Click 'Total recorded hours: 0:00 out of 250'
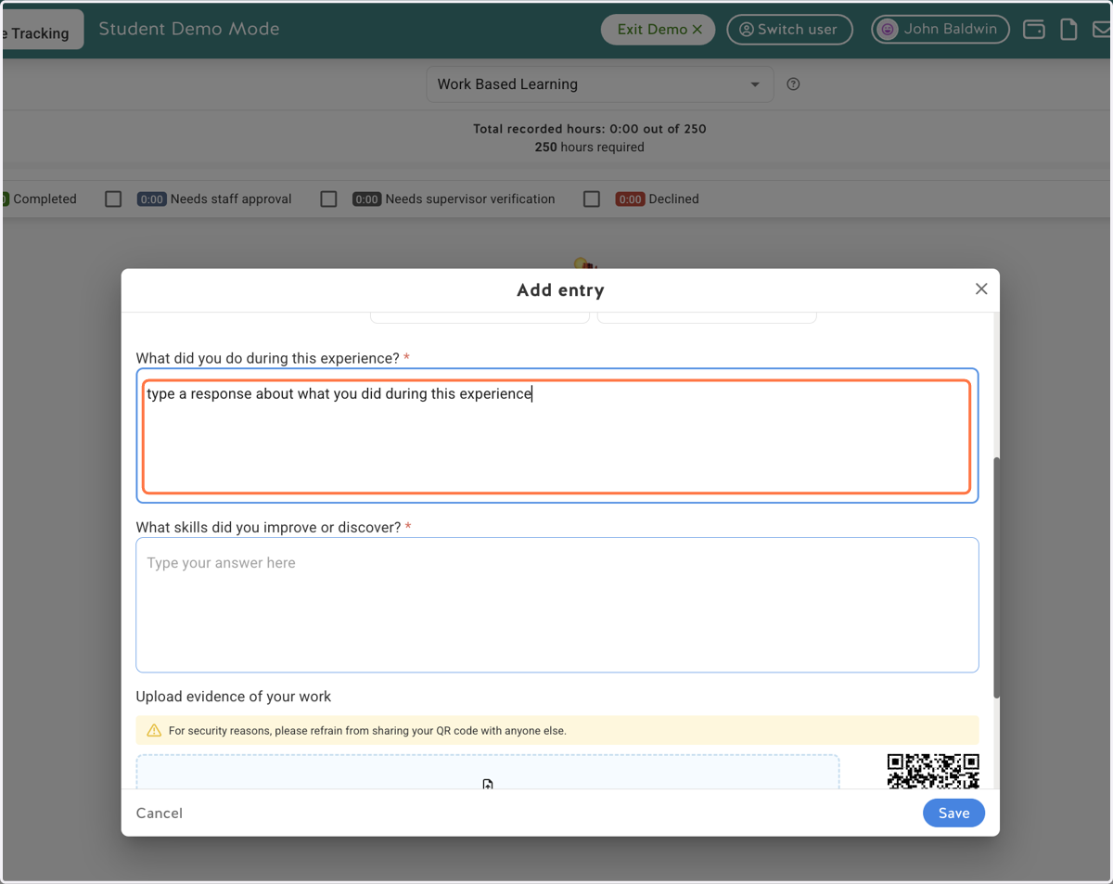 click(x=590, y=129)
